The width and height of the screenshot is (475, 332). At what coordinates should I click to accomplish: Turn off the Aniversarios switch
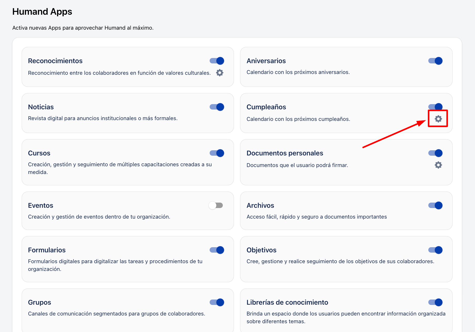(x=435, y=61)
